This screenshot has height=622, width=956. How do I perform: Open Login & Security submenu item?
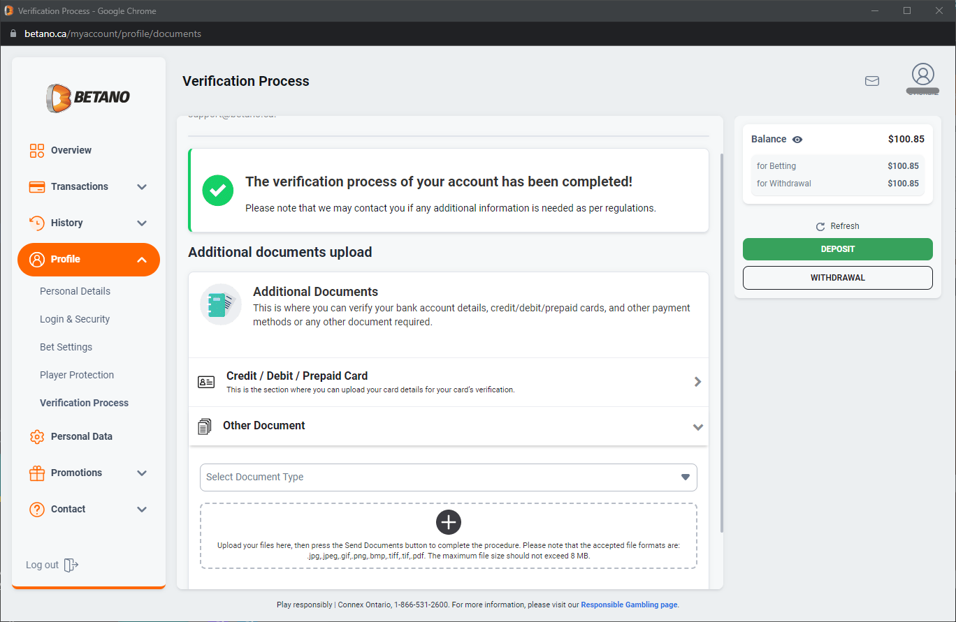point(75,319)
